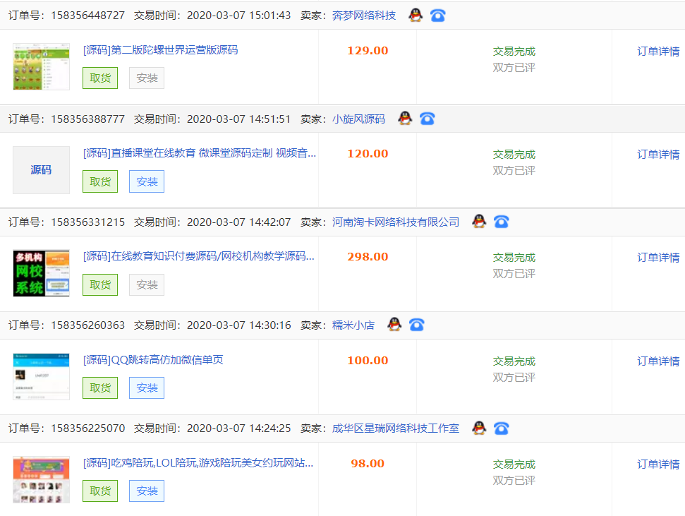Click 取货 on the 陀螺世界 order
Viewport: 685px width, 516px height.
pos(99,78)
